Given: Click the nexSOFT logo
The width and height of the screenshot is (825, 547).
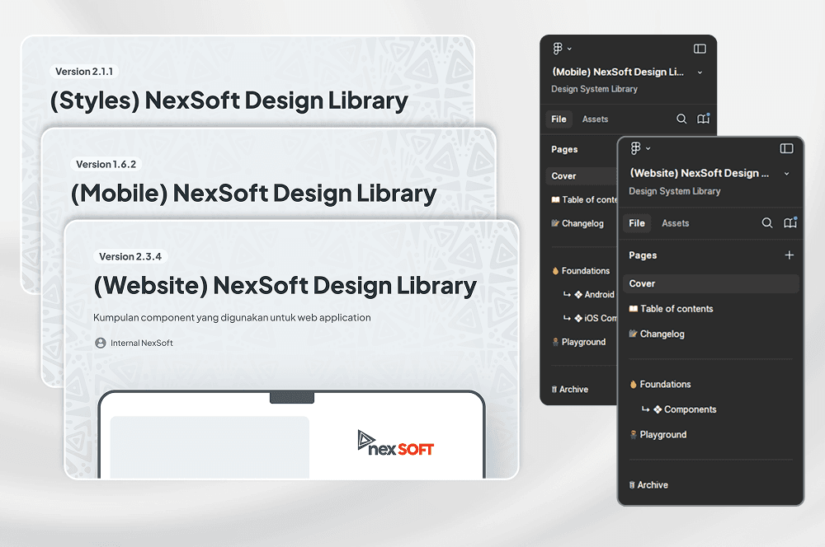Looking at the screenshot, I should click(396, 443).
